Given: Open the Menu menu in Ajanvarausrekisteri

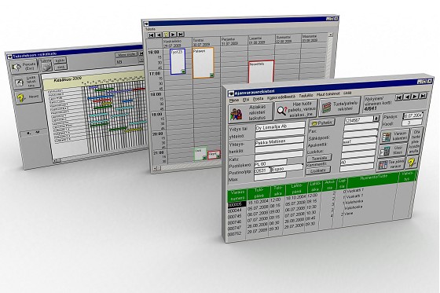Looking at the screenshot, I should point(234,101).
